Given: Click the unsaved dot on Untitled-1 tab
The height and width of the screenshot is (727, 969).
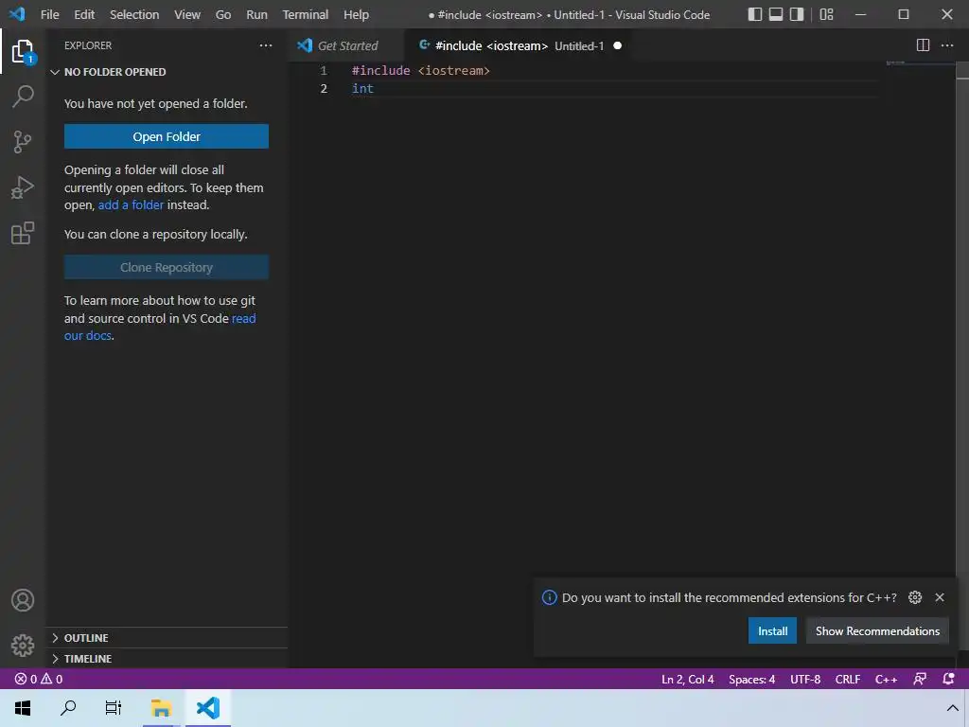Looking at the screenshot, I should pyautogui.click(x=617, y=45).
